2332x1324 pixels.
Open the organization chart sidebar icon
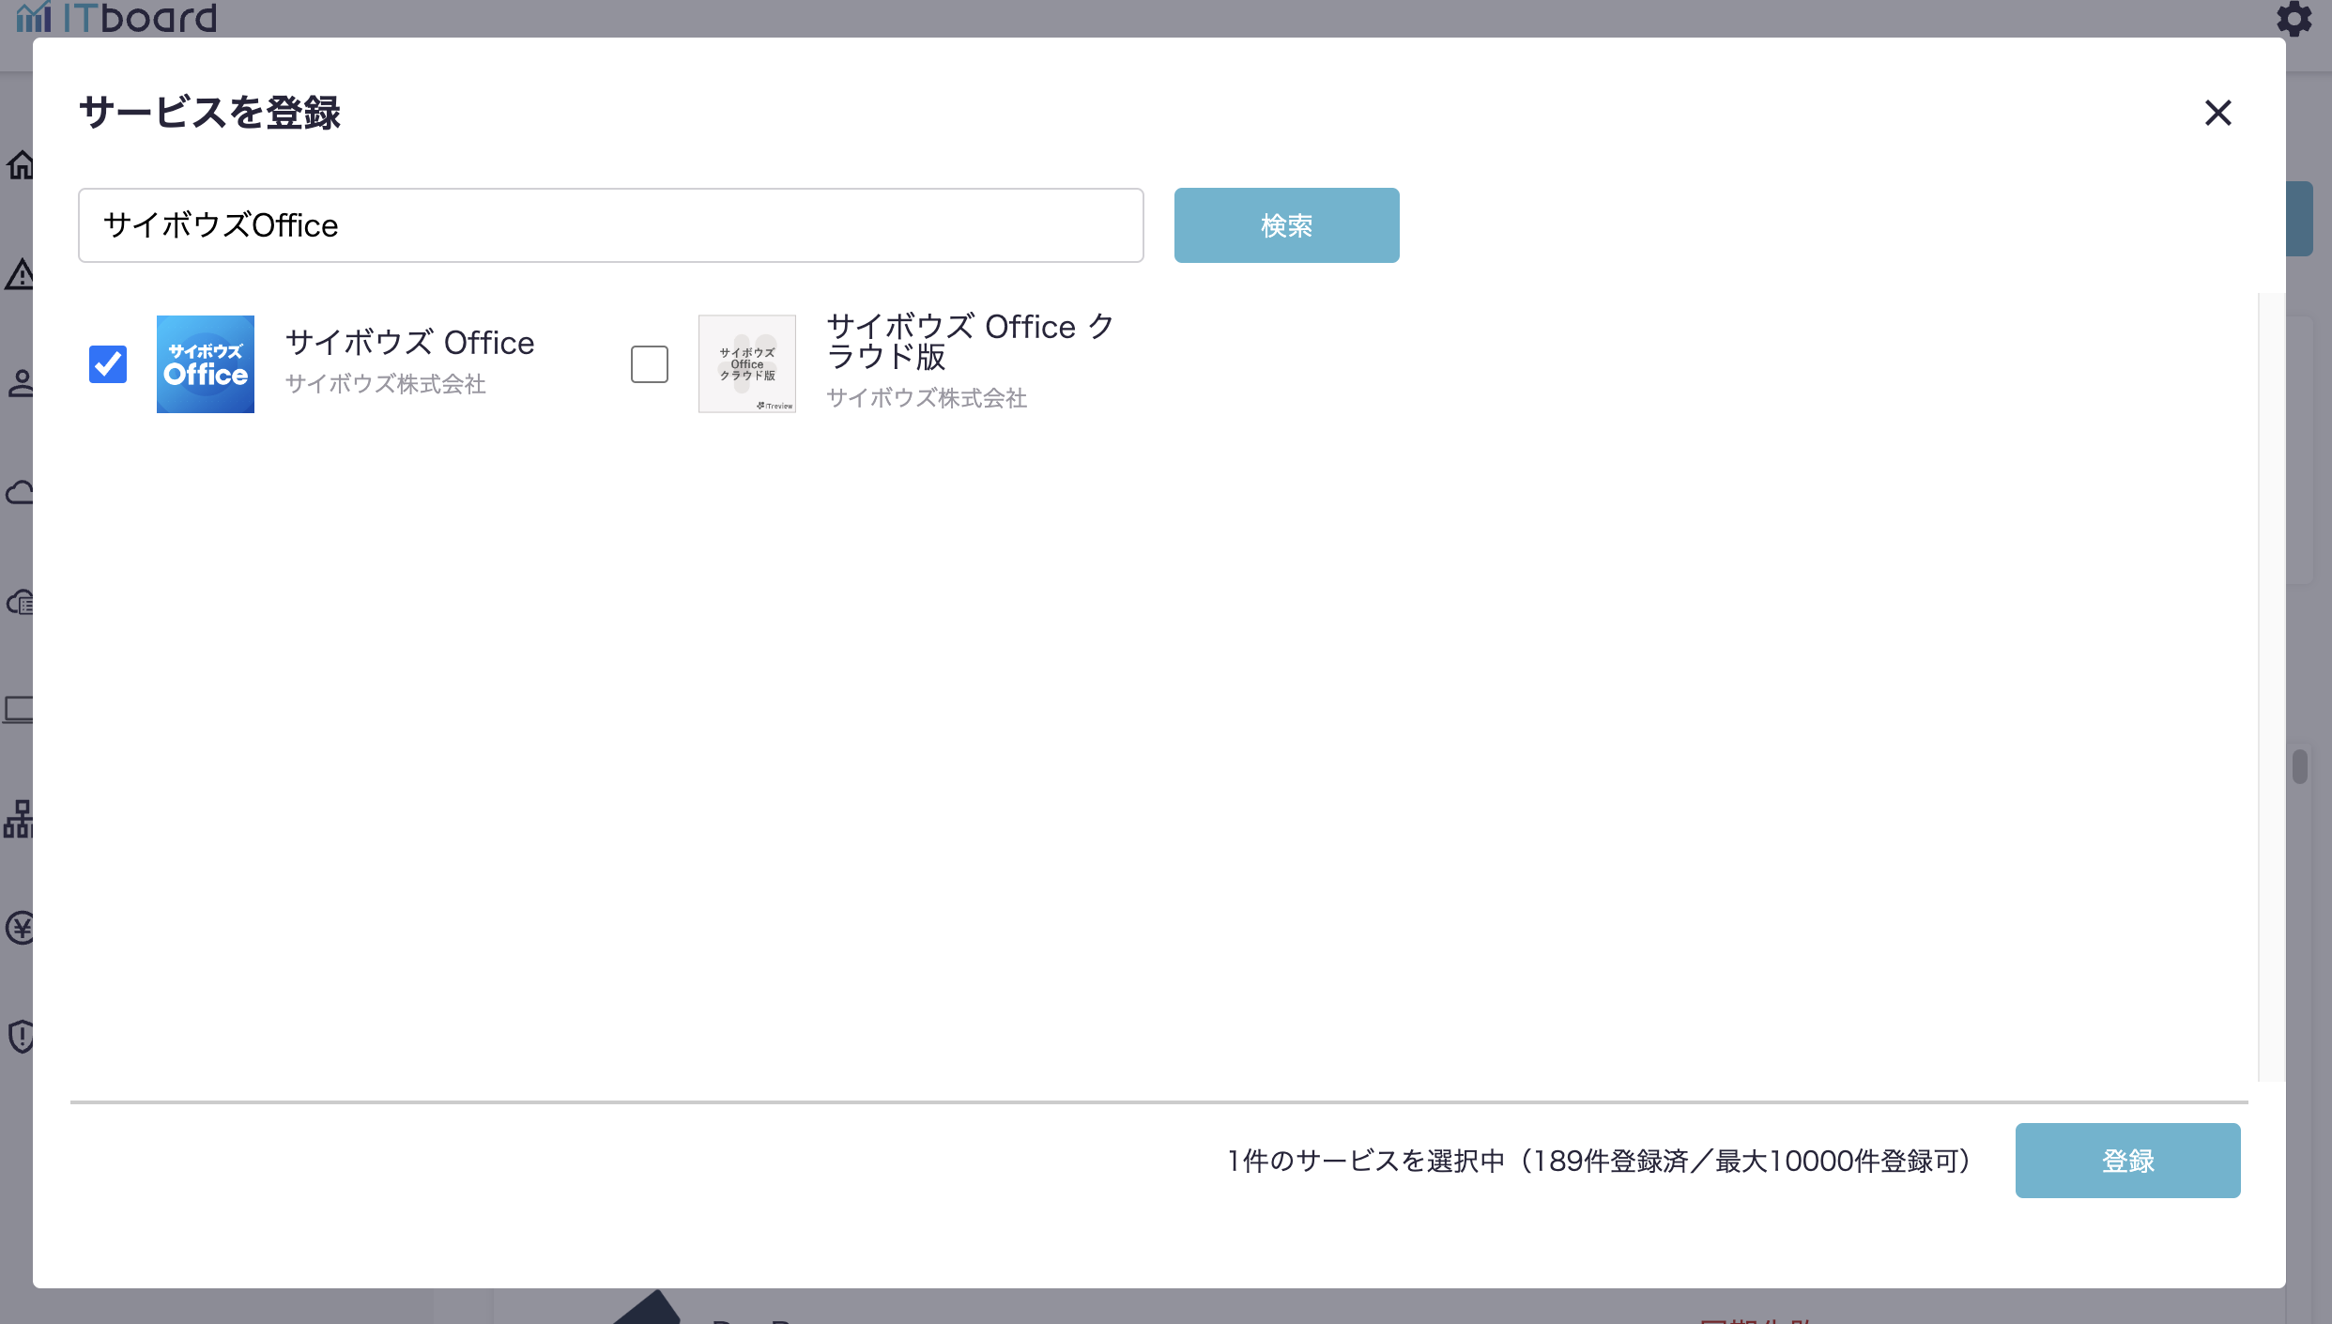[19, 819]
